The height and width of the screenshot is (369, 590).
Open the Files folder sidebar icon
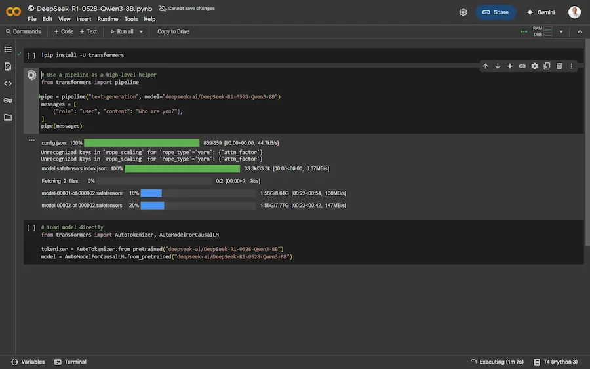[8, 117]
